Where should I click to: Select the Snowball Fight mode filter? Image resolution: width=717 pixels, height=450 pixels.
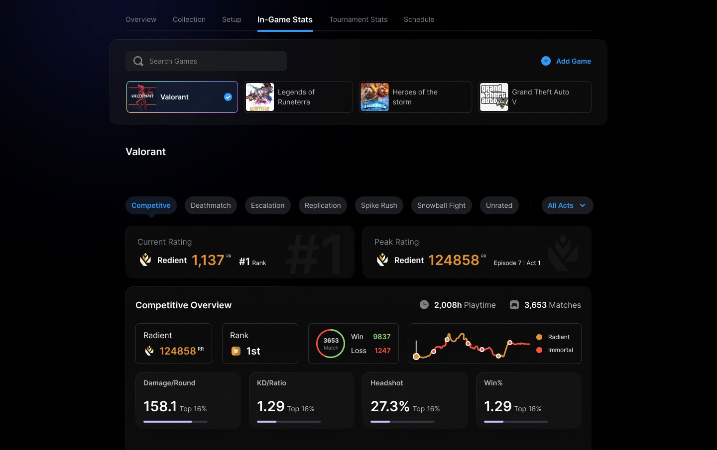pos(441,205)
